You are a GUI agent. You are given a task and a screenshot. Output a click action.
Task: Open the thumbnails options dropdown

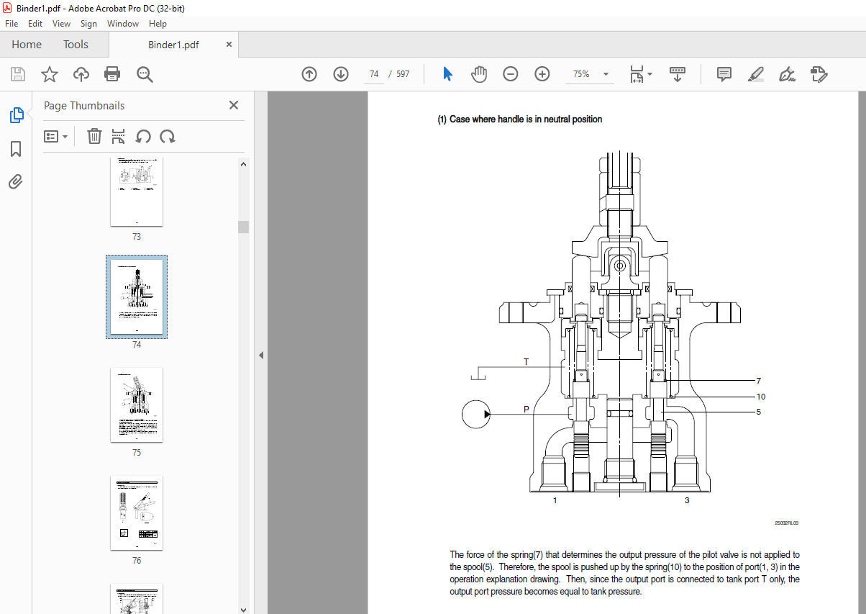pos(56,136)
